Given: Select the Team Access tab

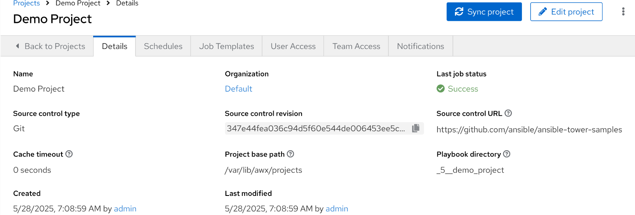Looking at the screenshot, I should (356, 46).
